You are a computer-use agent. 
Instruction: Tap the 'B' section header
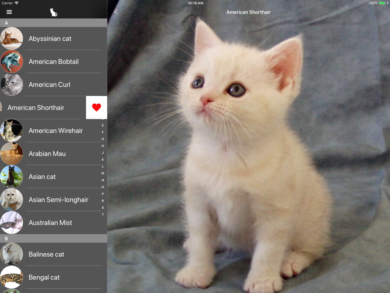[53, 238]
